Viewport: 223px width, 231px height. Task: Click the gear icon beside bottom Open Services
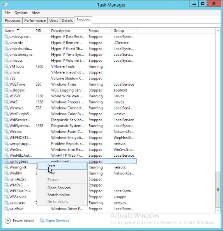point(42,220)
